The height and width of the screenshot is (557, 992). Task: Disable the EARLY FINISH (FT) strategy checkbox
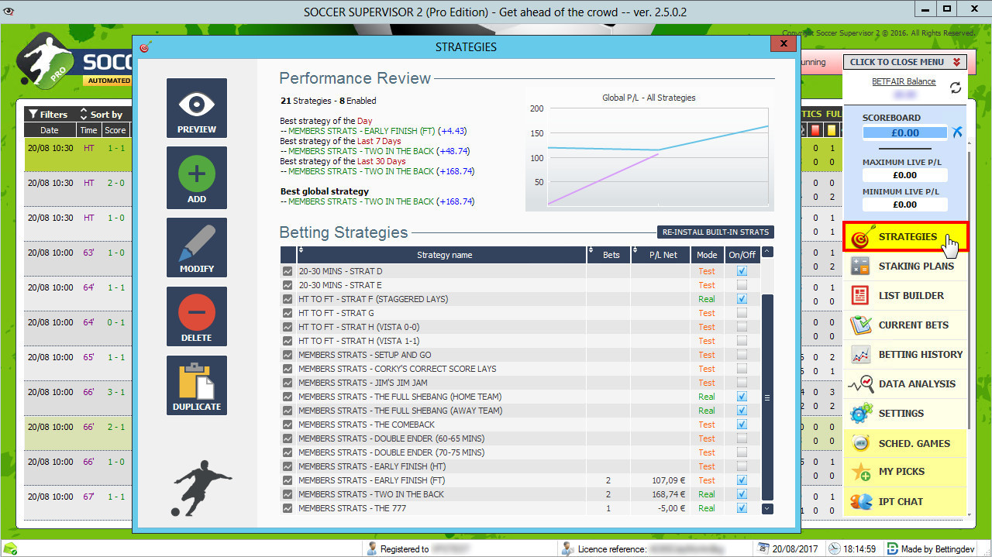[x=742, y=480]
